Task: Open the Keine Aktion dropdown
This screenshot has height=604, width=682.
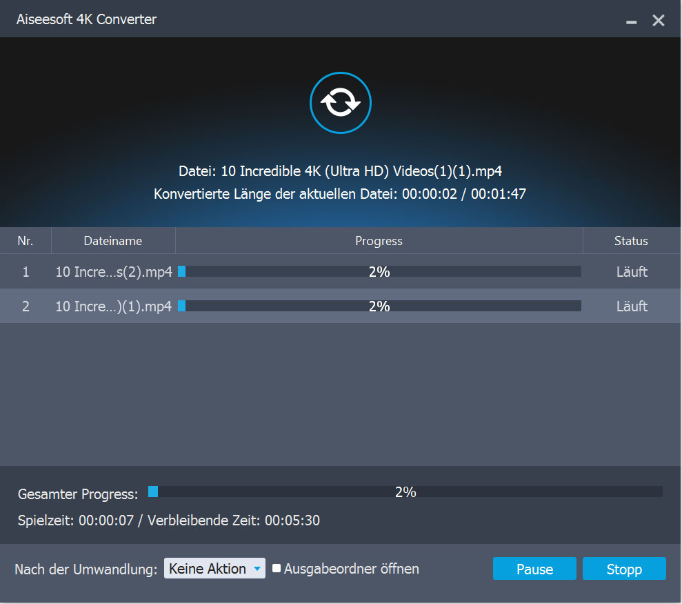Action: point(214,568)
